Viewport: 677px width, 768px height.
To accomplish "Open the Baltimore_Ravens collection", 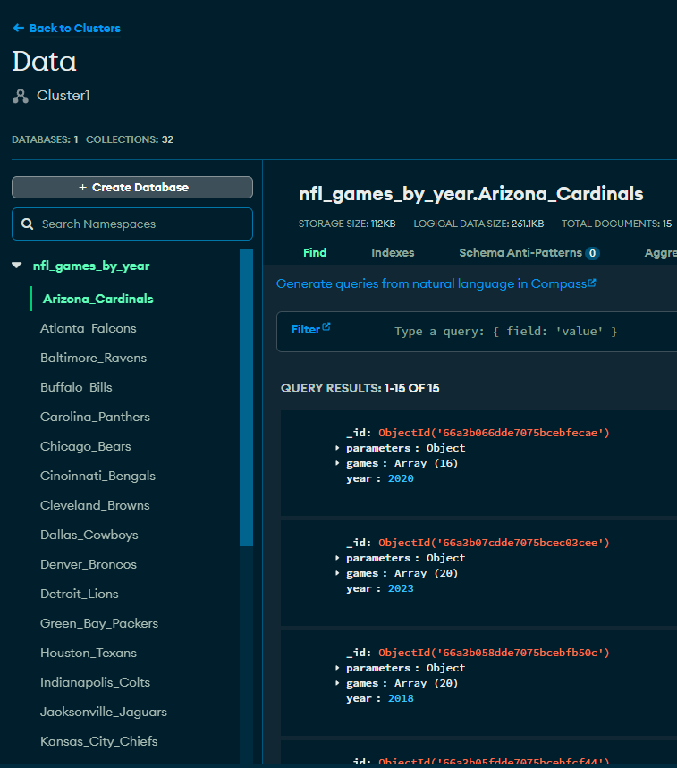I will (93, 358).
